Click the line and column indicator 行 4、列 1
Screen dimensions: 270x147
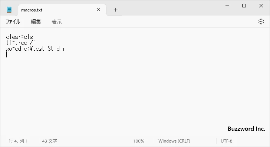(x=18, y=141)
